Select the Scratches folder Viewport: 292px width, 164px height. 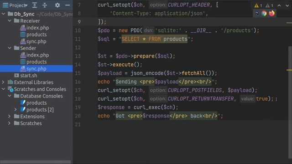pos(31,123)
